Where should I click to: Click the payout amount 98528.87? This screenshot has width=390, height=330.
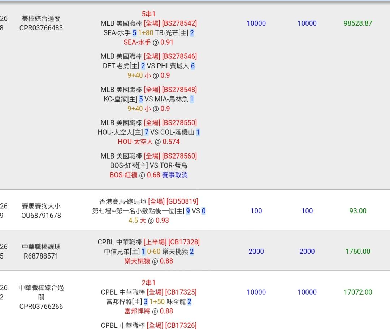358,23
